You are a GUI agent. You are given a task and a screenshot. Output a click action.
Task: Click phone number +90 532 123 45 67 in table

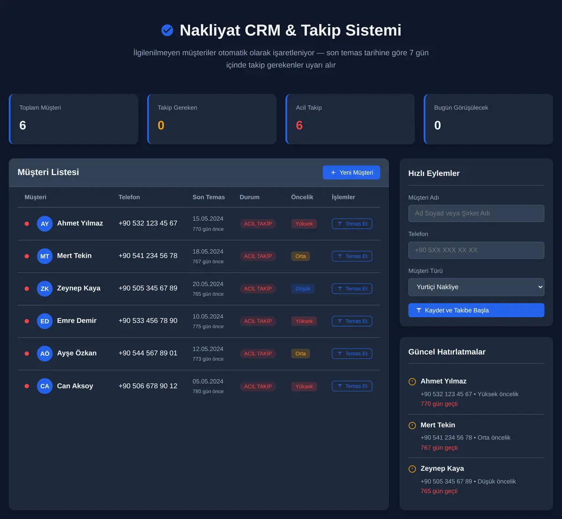point(148,223)
